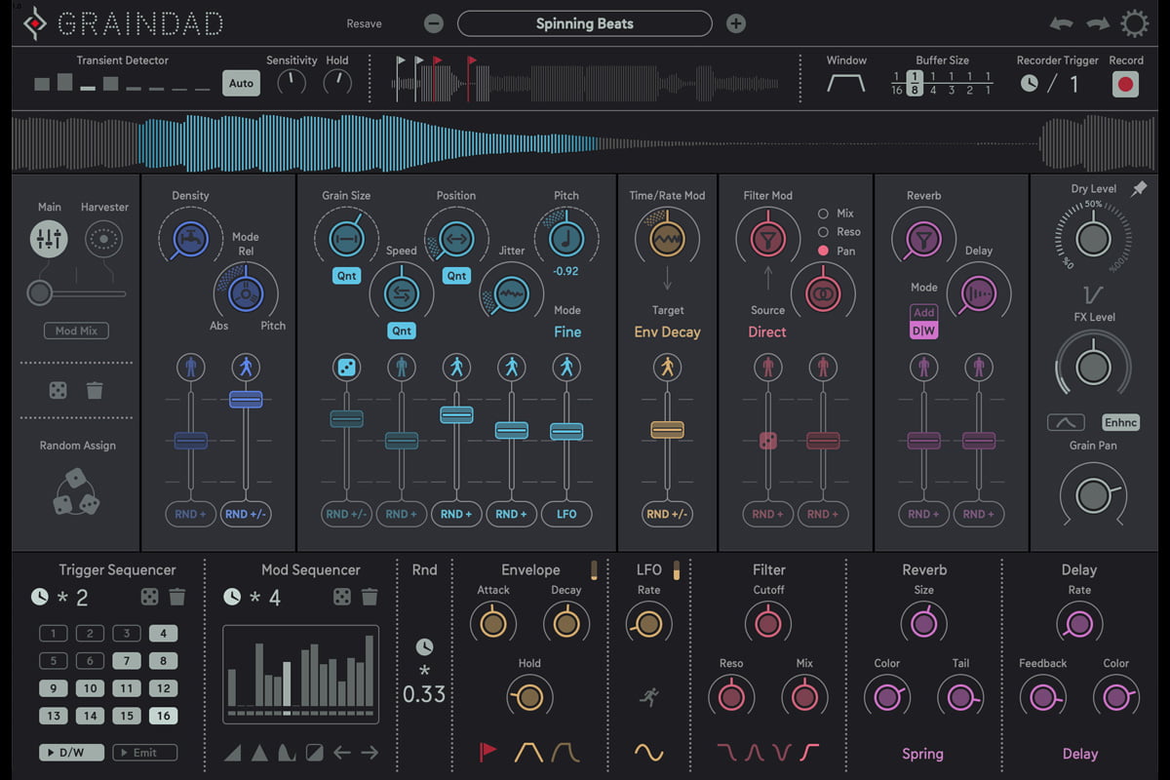Click the envelope red flag icon
This screenshot has height=780, width=1170.
[488, 752]
